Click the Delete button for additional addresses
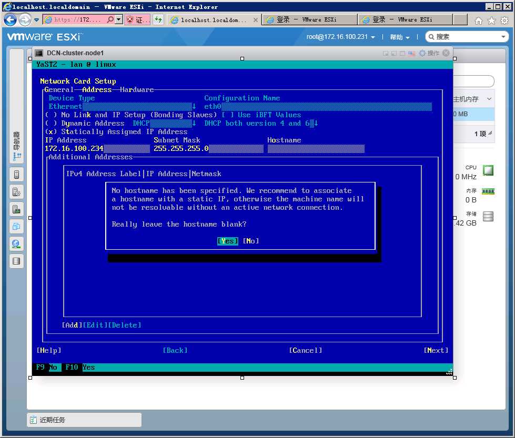The width and height of the screenshot is (515, 438). (125, 325)
